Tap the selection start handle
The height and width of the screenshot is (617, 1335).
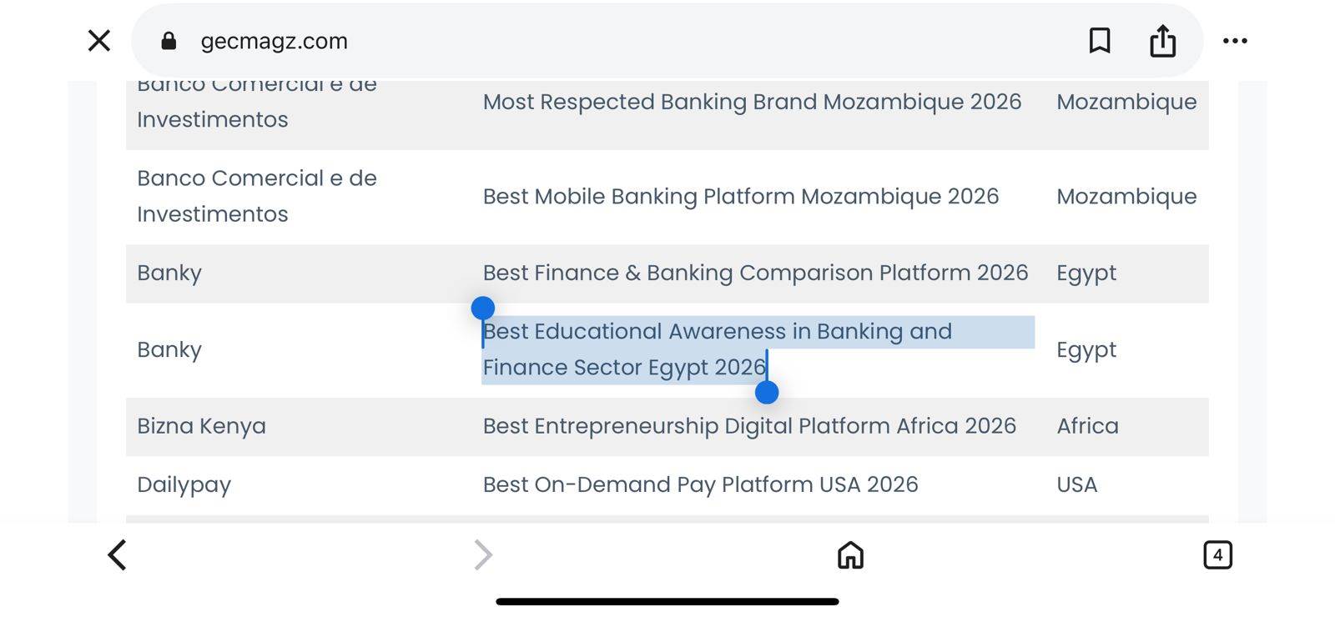(483, 308)
